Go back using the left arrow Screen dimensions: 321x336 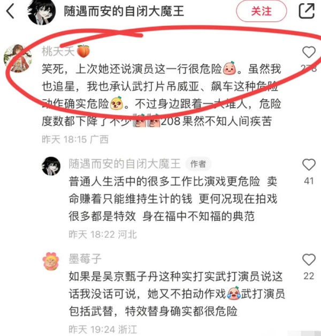10,11
